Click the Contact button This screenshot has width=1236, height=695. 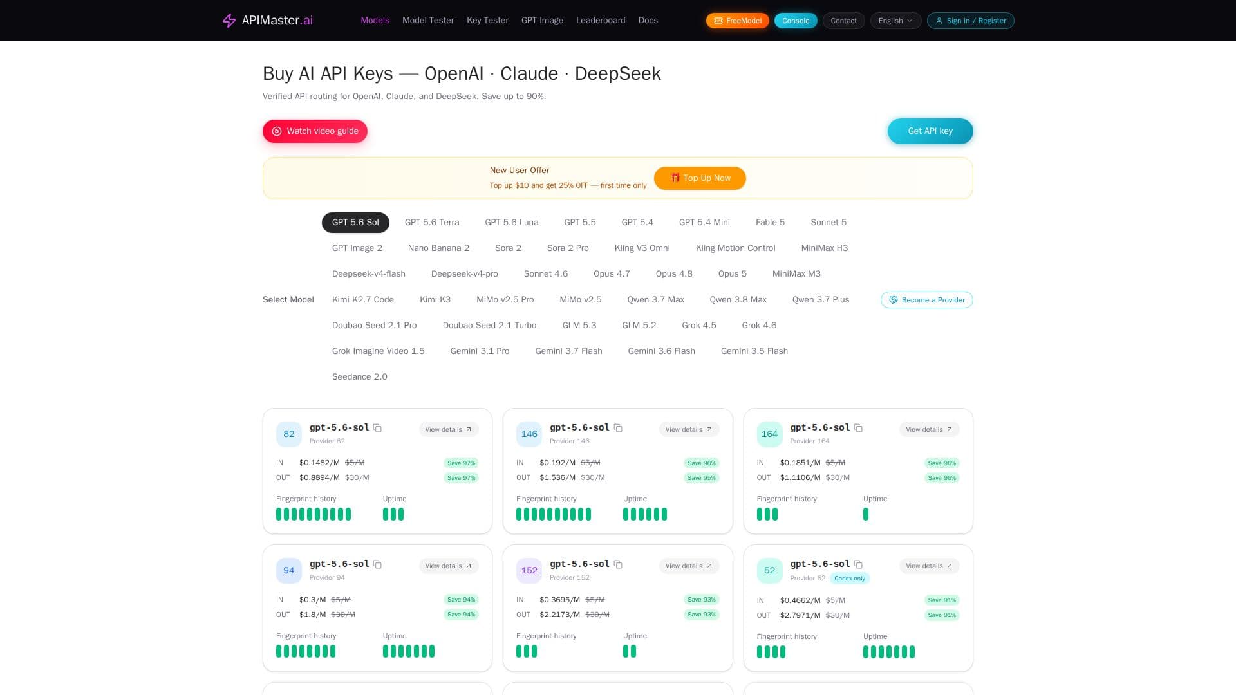(x=843, y=21)
